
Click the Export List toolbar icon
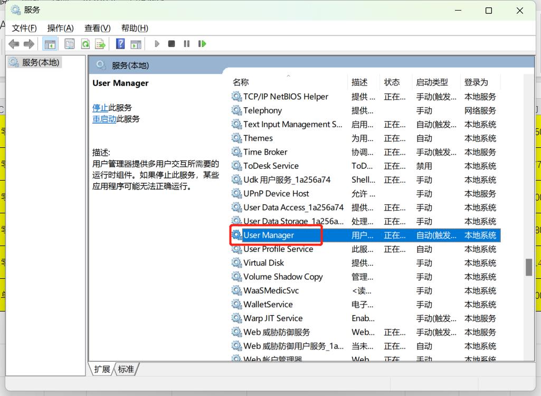coord(100,44)
